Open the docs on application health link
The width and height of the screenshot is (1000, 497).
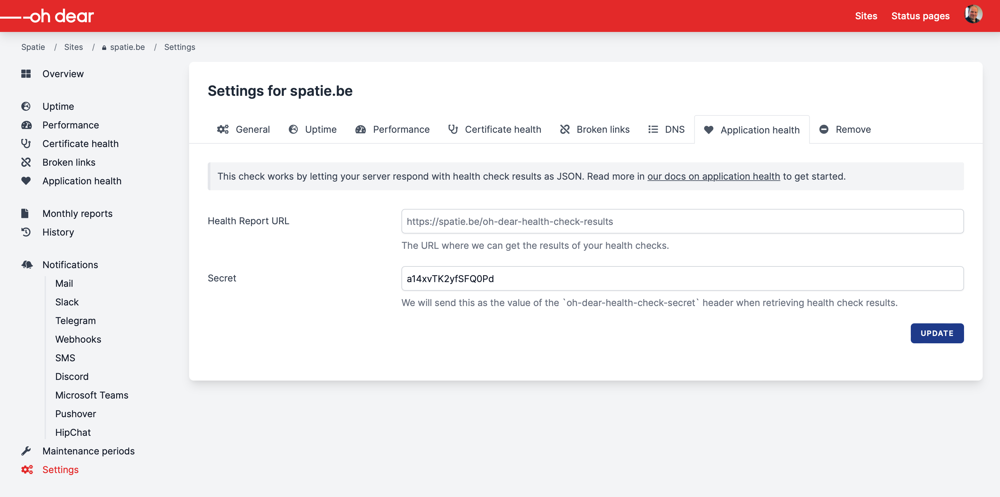coord(713,176)
